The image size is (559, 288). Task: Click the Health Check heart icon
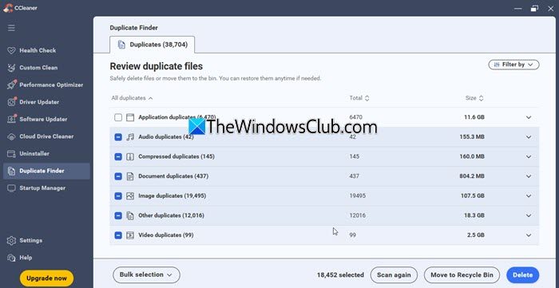[x=11, y=50]
